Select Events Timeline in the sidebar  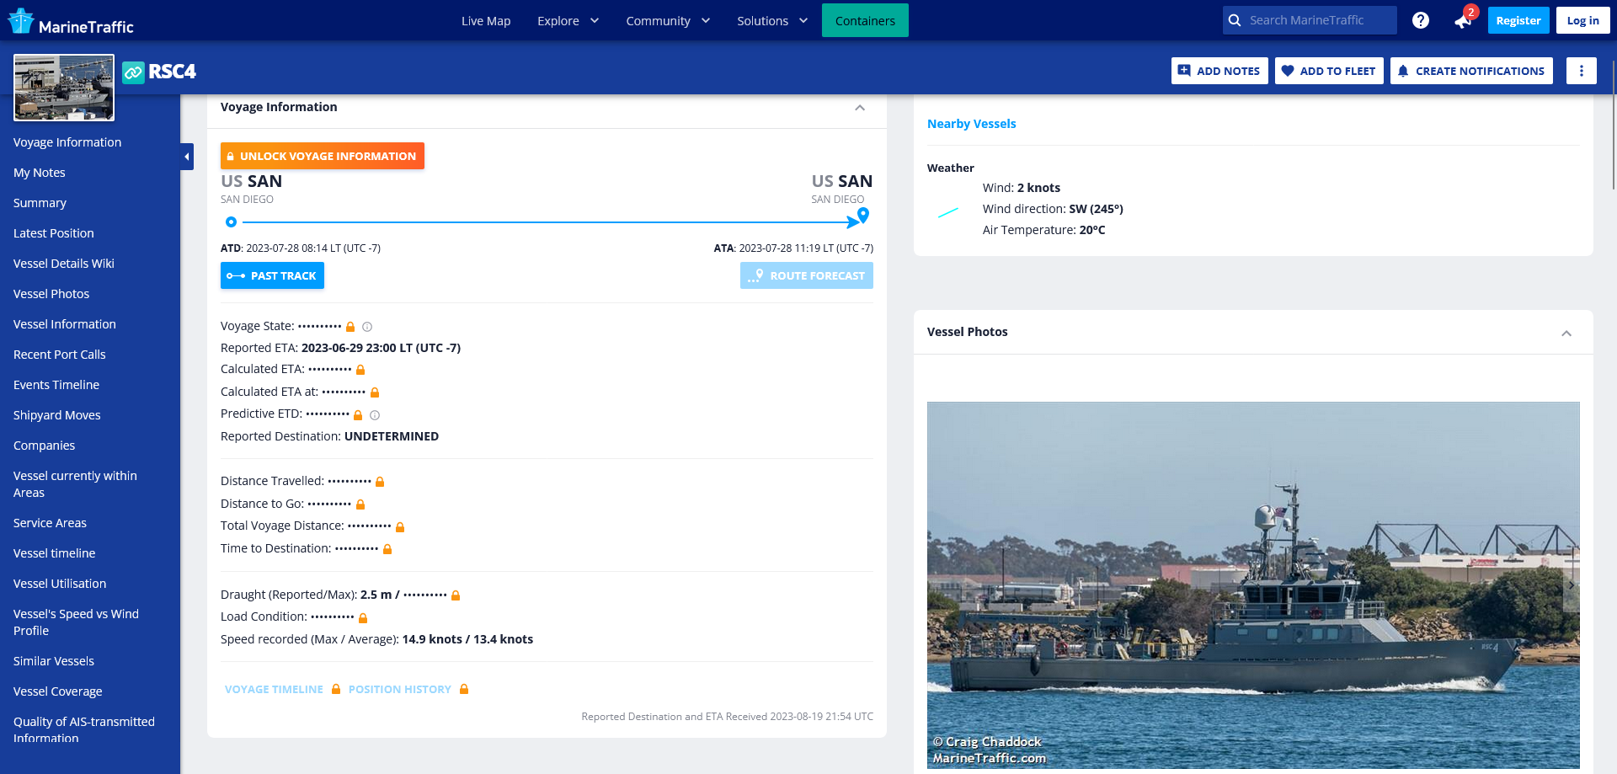click(56, 385)
